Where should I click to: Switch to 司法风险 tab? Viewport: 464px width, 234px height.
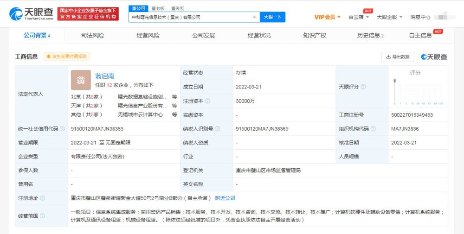point(93,36)
